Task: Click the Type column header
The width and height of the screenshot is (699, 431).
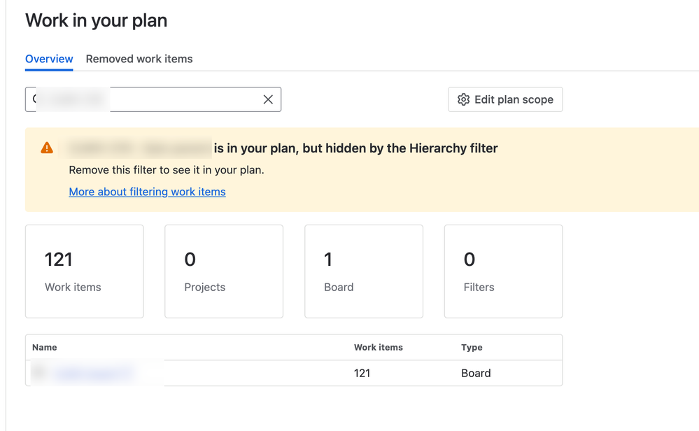Action: (x=472, y=347)
